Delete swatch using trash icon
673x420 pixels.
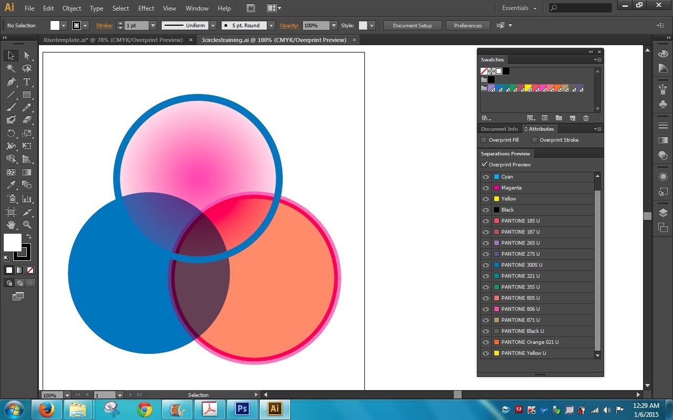pos(586,118)
